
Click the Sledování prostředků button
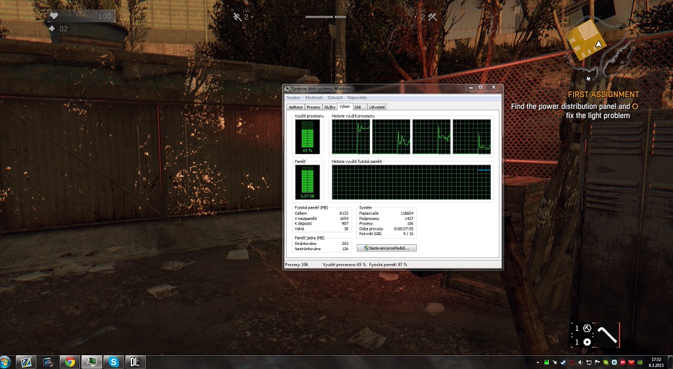click(386, 248)
